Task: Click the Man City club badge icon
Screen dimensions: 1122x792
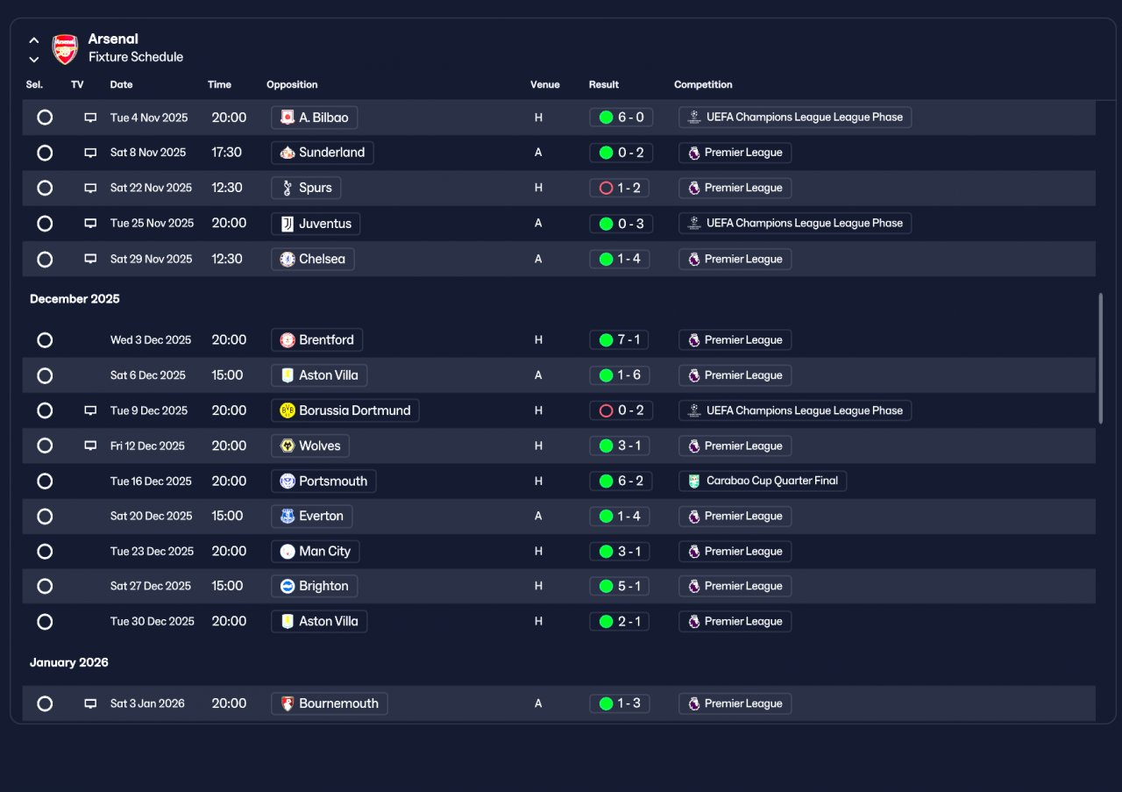Action: (x=287, y=552)
